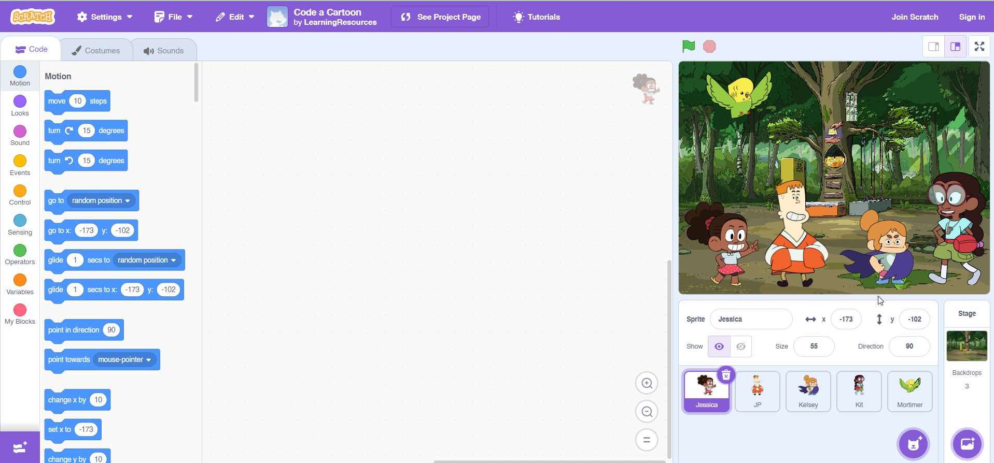Click the turn clockwise 15 degrees block
994x463 pixels.
(x=86, y=131)
